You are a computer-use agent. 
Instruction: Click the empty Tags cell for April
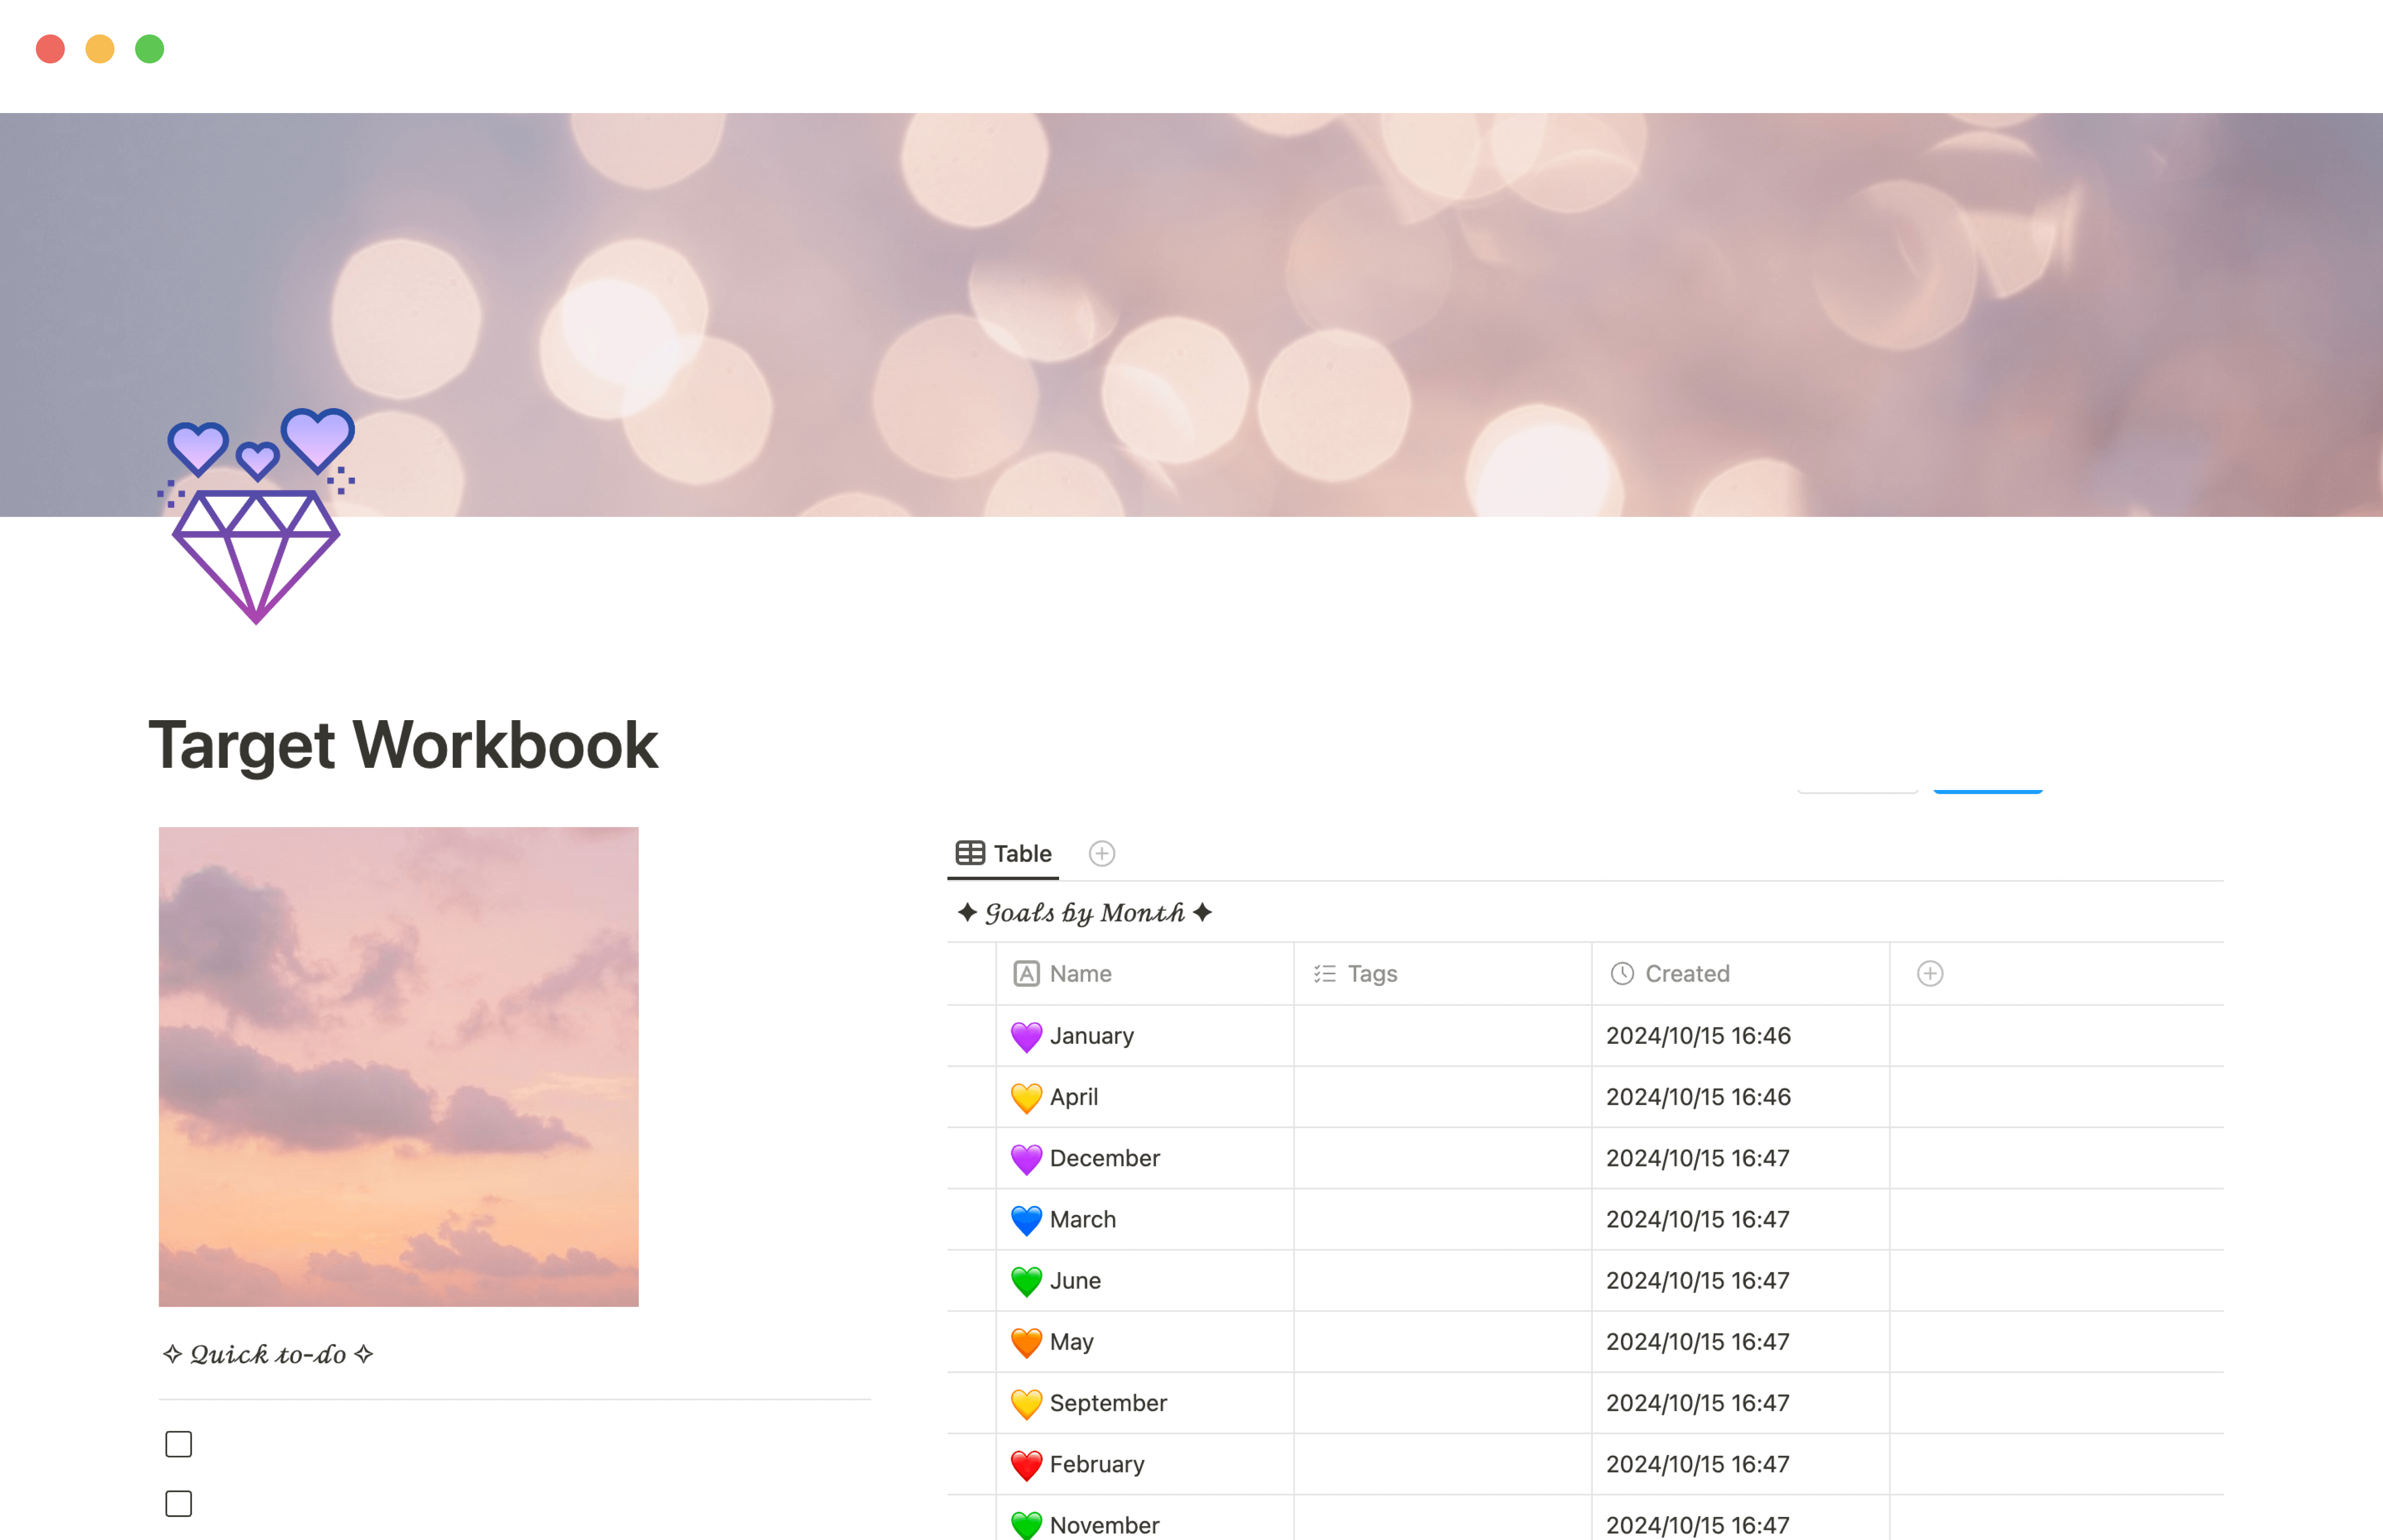coord(1442,1097)
